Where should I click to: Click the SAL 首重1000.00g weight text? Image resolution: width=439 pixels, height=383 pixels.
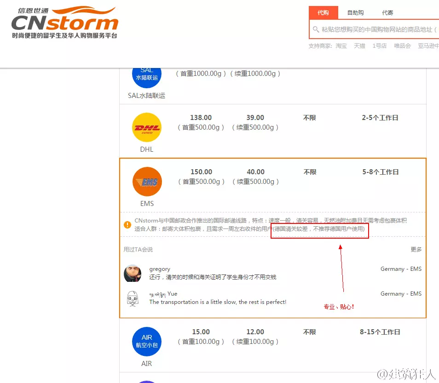tap(201, 74)
